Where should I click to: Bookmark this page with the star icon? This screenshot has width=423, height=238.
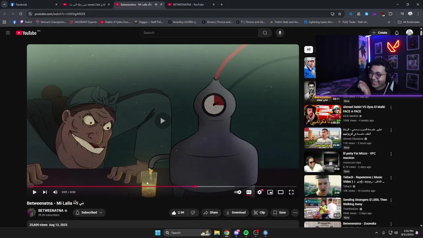pyautogui.click(x=340, y=14)
